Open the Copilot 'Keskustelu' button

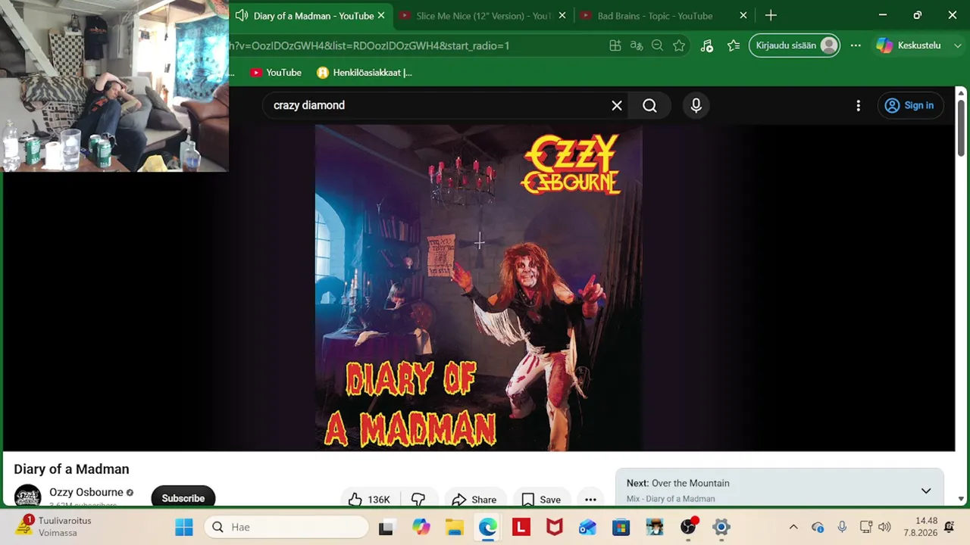[x=909, y=45]
